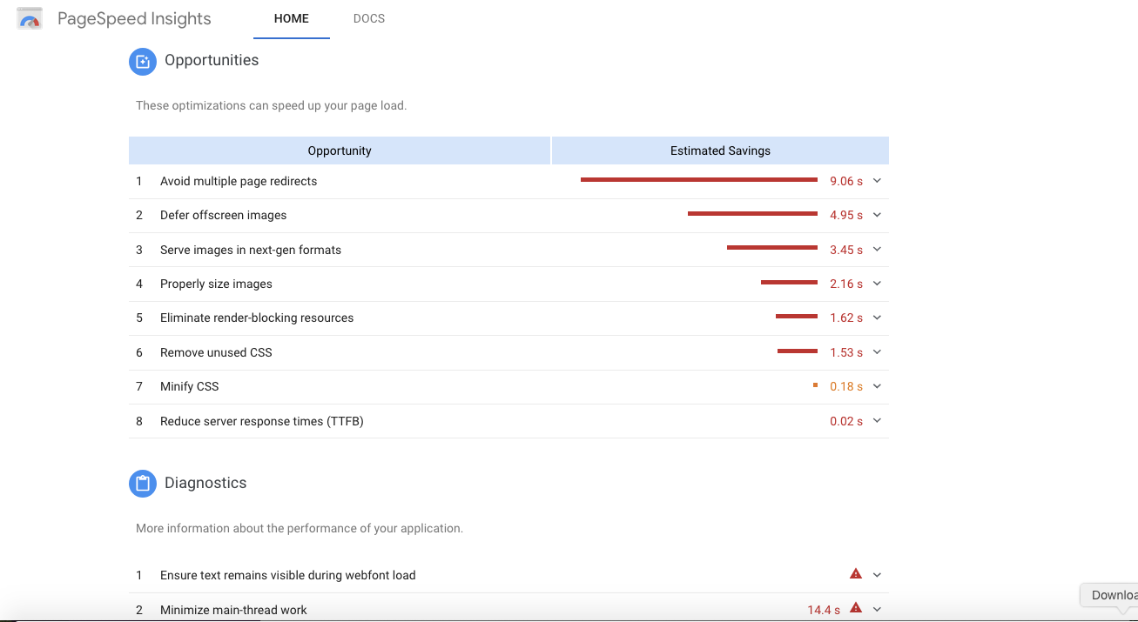Viewport: 1138px width, 622px height.
Task: Expand Serve images in next-gen formats chevron
Action: (x=877, y=250)
